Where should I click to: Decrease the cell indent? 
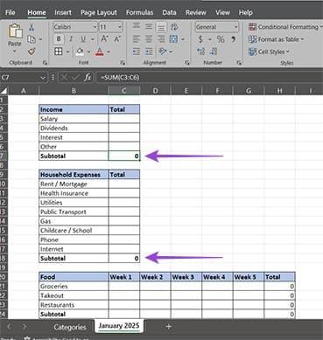pyautogui.click(x=137, y=52)
